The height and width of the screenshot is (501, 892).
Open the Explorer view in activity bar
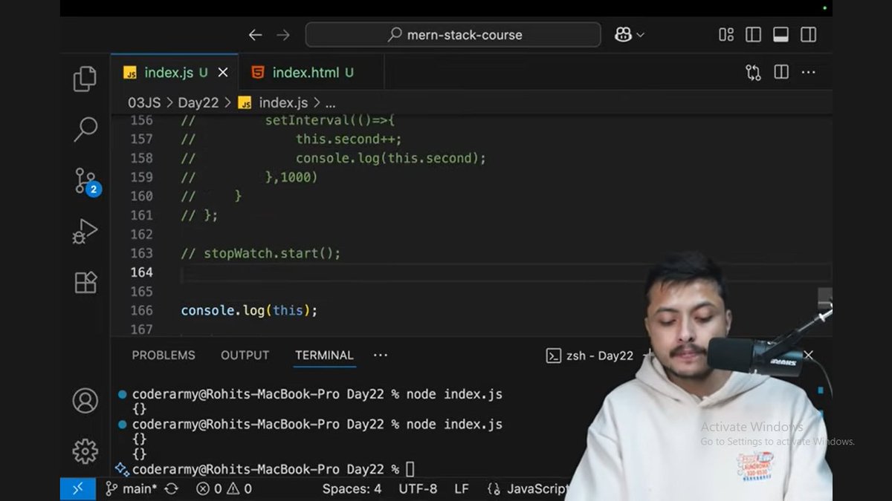[x=85, y=79]
